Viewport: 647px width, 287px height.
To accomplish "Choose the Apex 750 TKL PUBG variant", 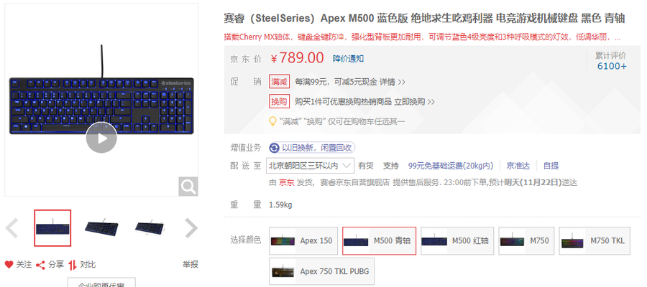I will click(x=321, y=271).
